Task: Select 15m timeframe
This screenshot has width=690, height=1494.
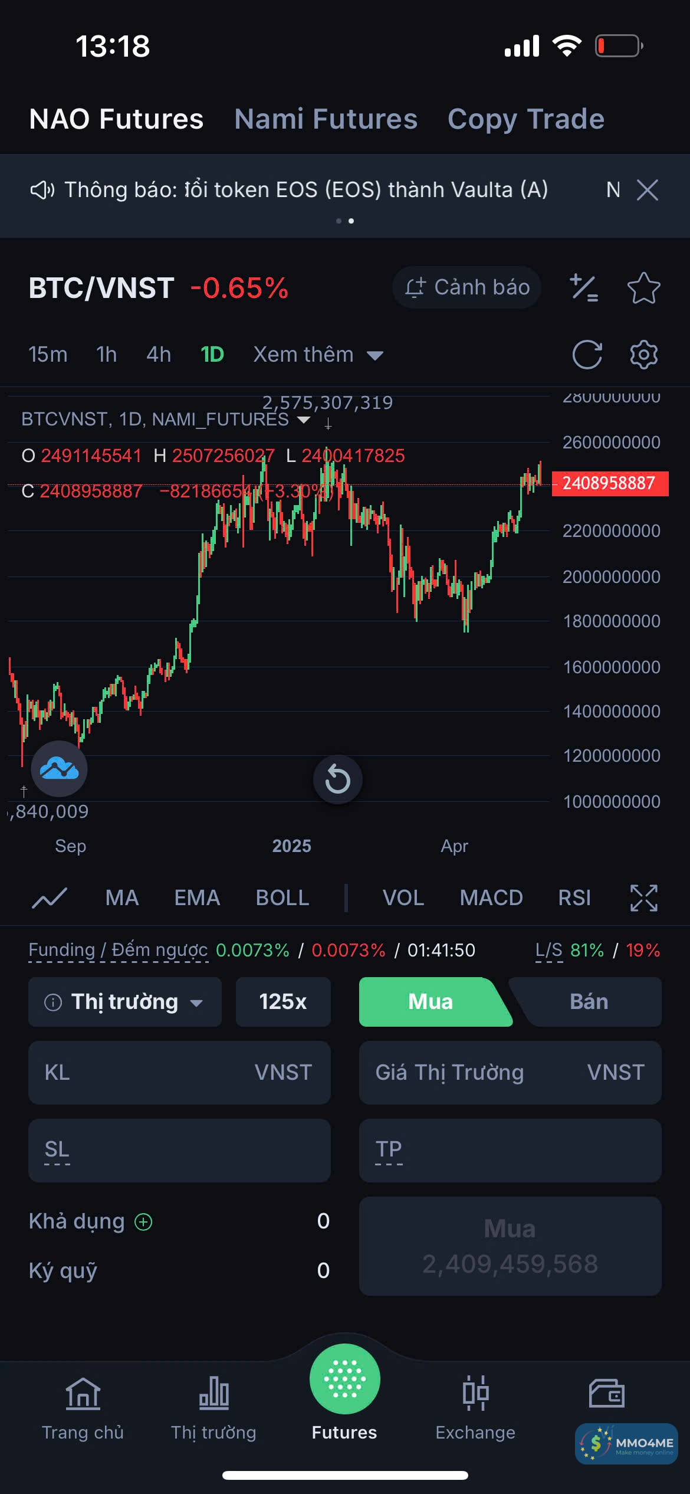Action: [48, 354]
